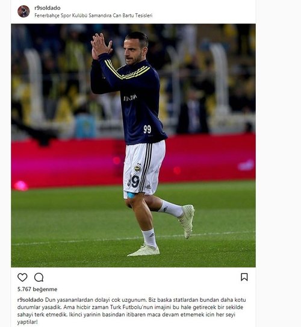Click the word "yaptilar!" ending the caption
301x327 pixels.
click(28, 322)
